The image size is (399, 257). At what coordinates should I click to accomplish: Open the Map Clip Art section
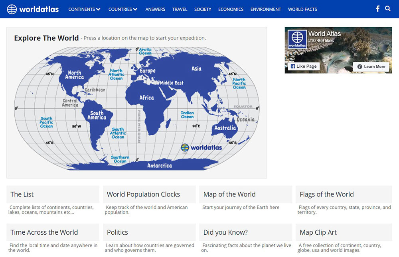click(318, 232)
